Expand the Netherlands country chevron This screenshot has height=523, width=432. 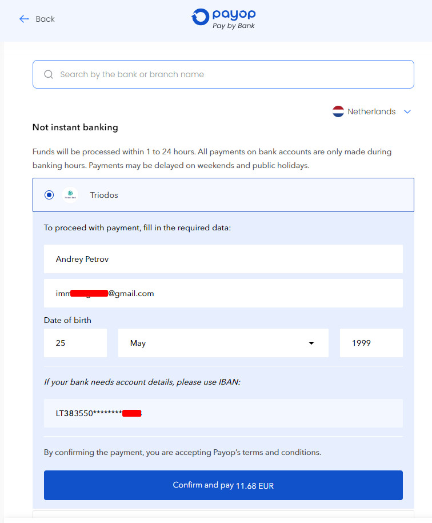407,111
